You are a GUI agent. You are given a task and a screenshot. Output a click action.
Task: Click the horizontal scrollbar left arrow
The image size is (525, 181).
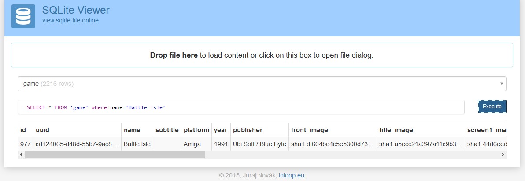21,155
